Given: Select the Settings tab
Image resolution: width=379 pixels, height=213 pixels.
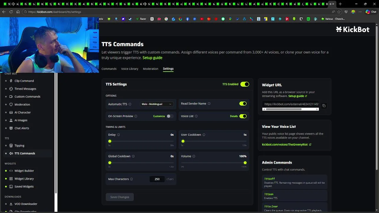Looking at the screenshot, I should (168, 69).
